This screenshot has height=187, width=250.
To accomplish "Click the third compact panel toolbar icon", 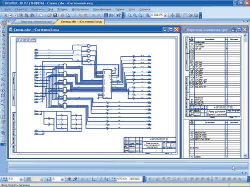I will [x=196, y=15].
